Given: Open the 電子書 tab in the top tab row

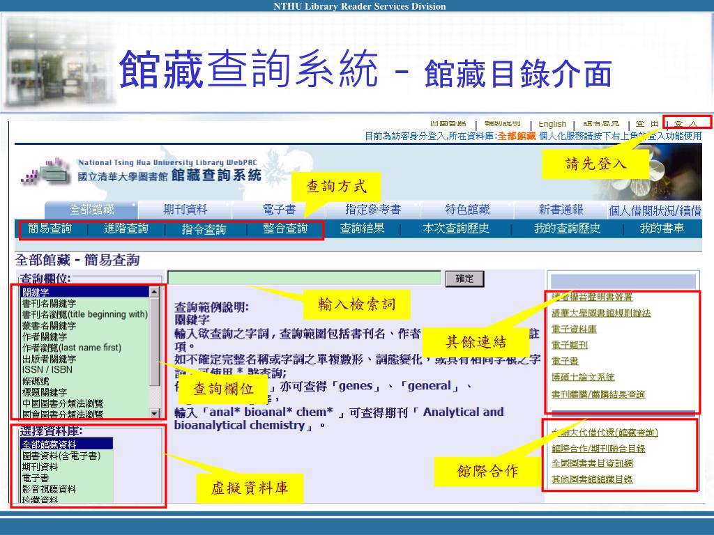Looking at the screenshot, I should coord(279,210).
